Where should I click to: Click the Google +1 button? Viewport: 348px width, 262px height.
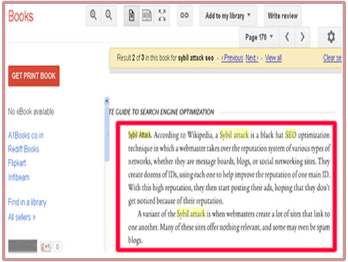coord(46,247)
